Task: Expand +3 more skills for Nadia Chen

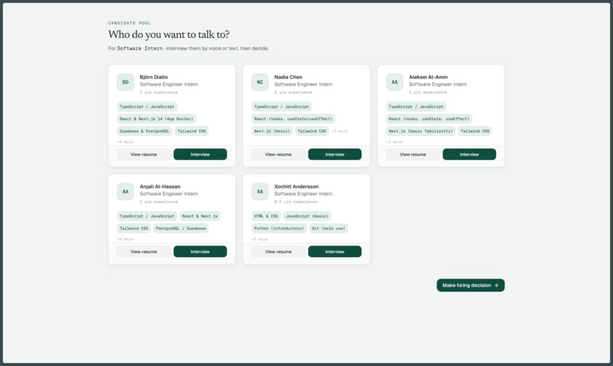Action: tap(339, 131)
